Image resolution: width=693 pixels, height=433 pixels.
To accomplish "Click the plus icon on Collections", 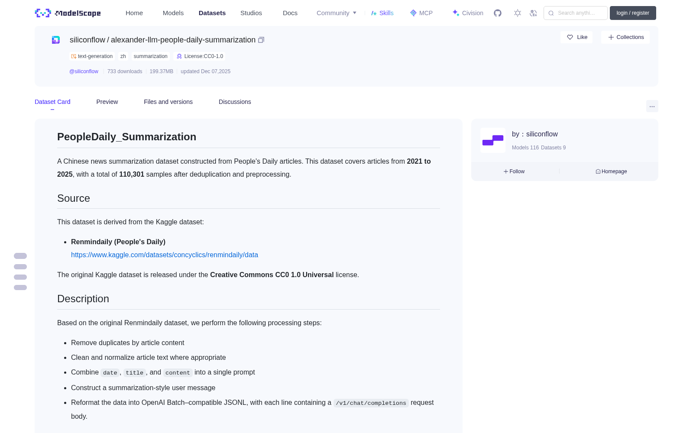I will click(611, 37).
